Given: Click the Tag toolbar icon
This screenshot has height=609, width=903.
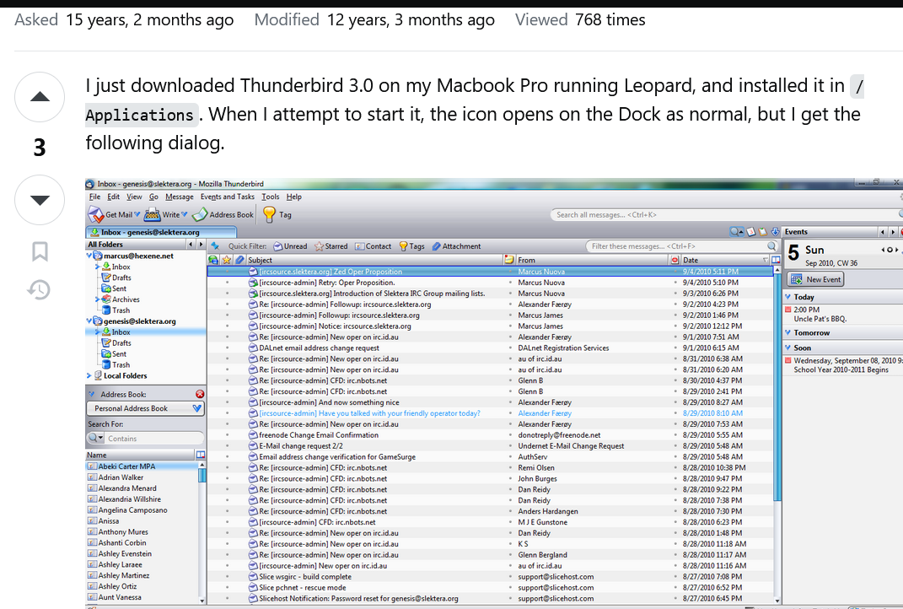Looking at the screenshot, I should pyautogui.click(x=269, y=214).
